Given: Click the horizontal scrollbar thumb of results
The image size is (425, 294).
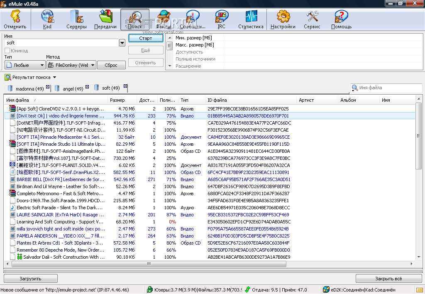Looking at the screenshot, I should pos(149,264).
